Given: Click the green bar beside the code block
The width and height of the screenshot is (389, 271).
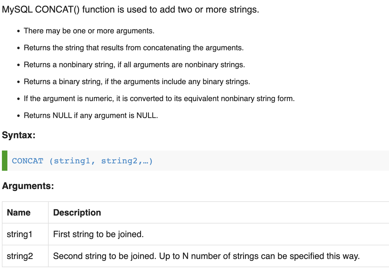Looking at the screenshot, I should 5,161.
